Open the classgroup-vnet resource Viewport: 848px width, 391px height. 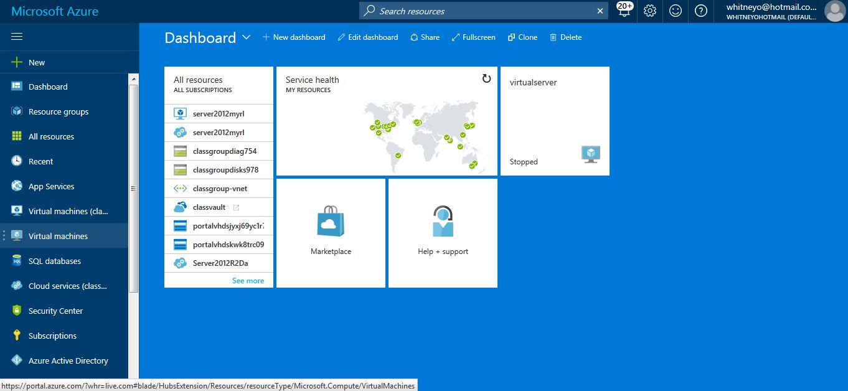(x=219, y=189)
